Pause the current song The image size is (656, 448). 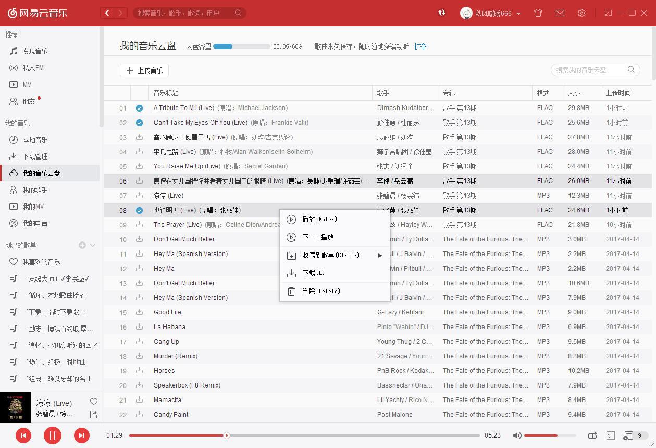52,435
